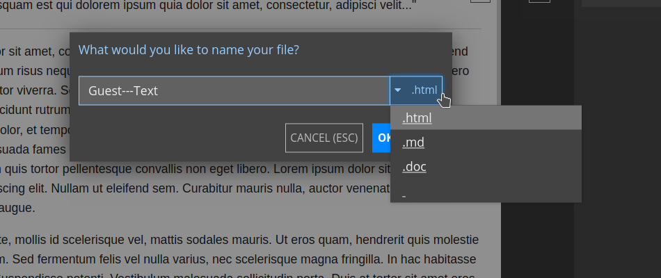The image size is (661, 278).
Task: Click the CANCEL (ESC) button
Action: 324,138
